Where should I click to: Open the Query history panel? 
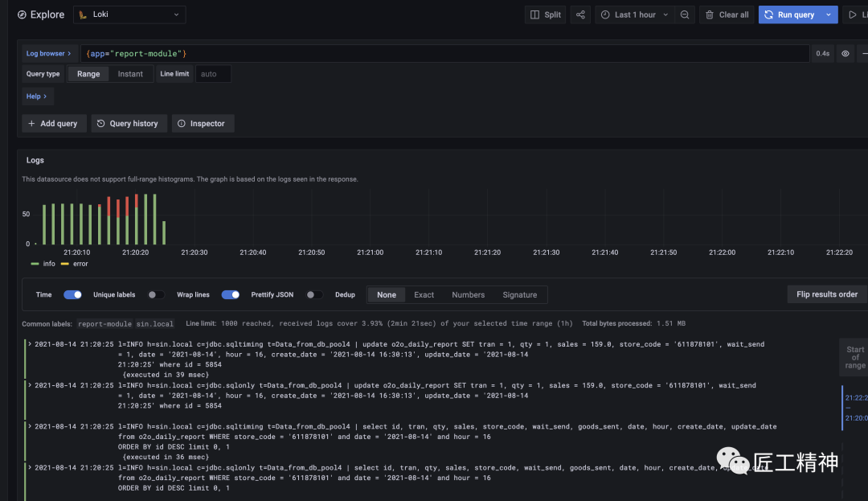tap(127, 123)
